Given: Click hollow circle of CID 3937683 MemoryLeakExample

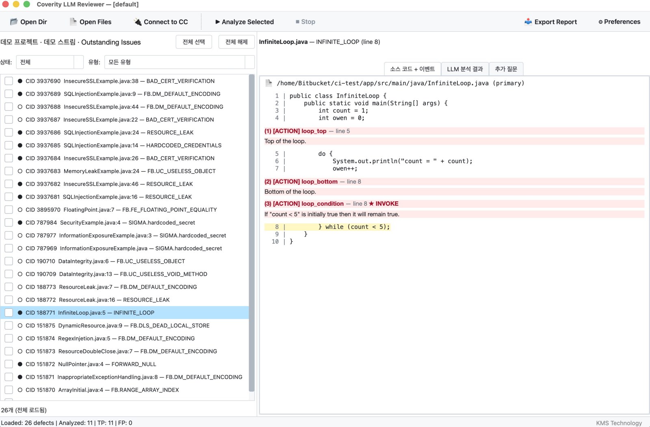Looking at the screenshot, I should coord(20,171).
